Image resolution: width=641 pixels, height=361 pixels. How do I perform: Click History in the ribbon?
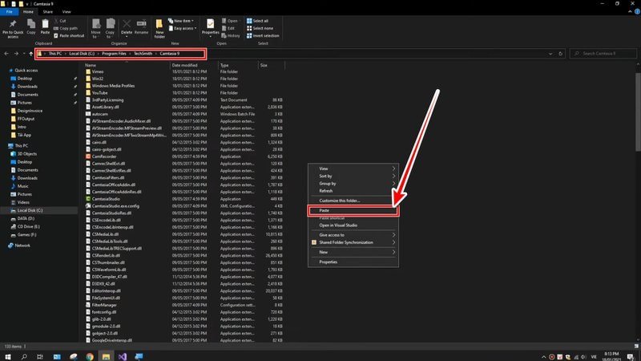coord(231,35)
